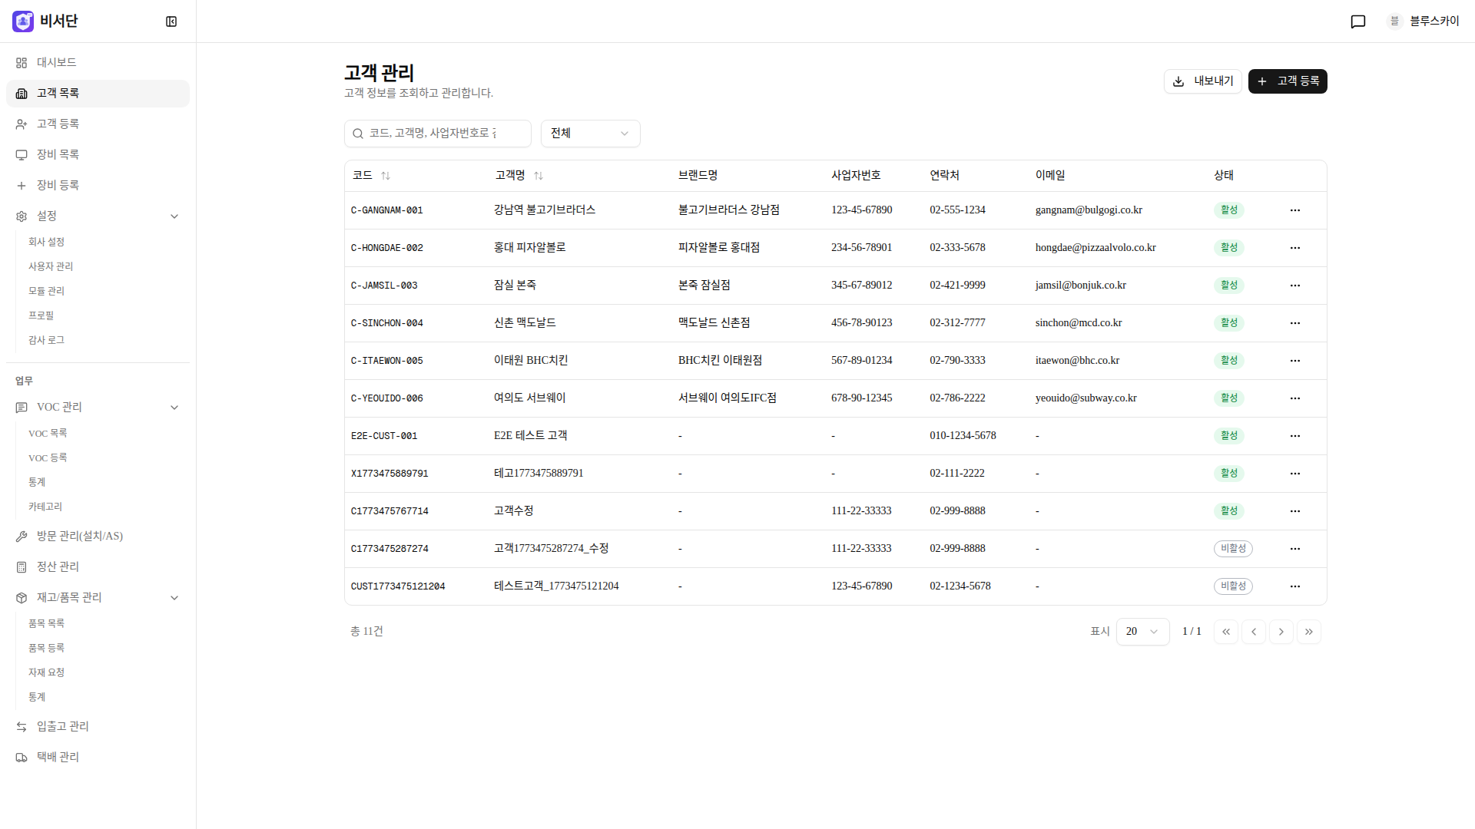Open row actions for C-GANGNAM-001
This screenshot has height=829, width=1475.
coord(1295,210)
